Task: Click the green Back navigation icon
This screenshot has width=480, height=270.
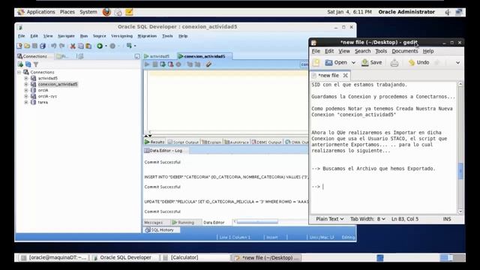Action: coord(100,46)
